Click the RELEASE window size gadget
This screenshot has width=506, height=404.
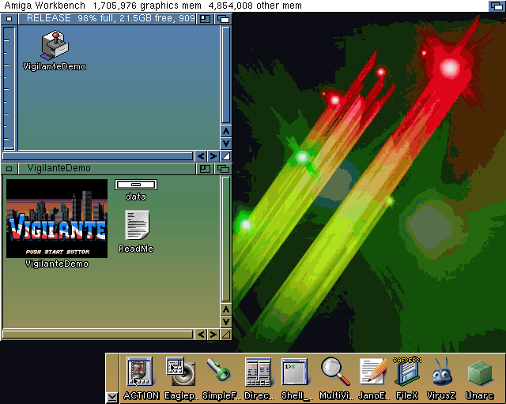[x=226, y=156]
